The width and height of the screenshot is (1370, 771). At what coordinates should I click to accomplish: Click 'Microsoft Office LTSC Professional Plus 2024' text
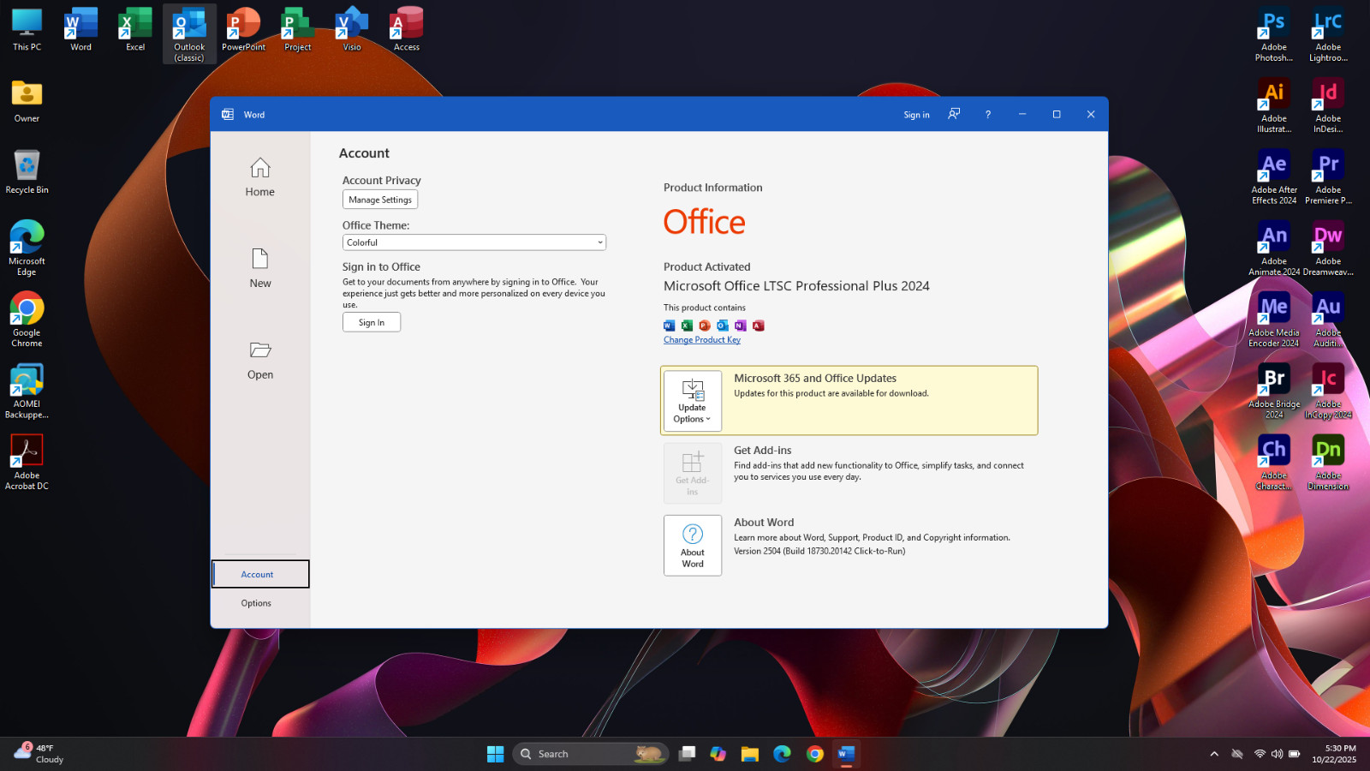796,286
